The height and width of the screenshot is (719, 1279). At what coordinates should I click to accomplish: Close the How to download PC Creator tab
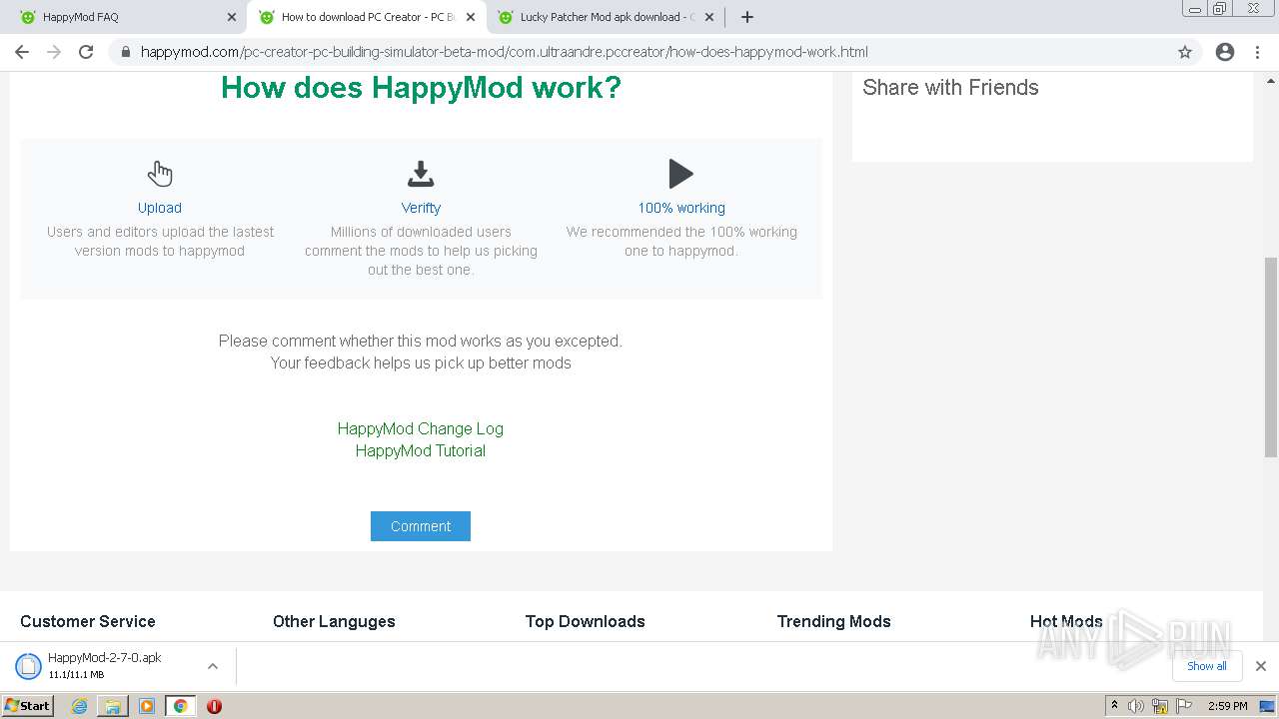pos(471,17)
